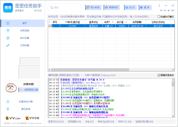Enable 快速执行模式 checkbox
The height and width of the screenshot is (127, 178).
[159, 17]
